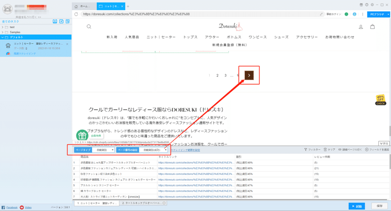Select bottom tab 2. タートルネックプルオーバーニ

[143, 203]
